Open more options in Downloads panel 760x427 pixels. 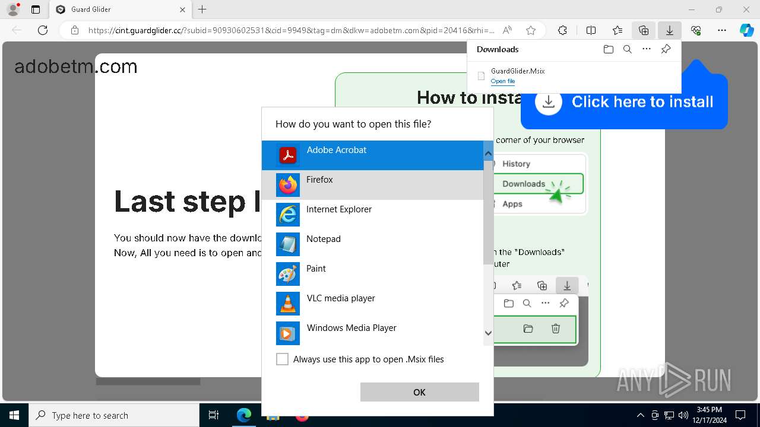tap(647, 49)
